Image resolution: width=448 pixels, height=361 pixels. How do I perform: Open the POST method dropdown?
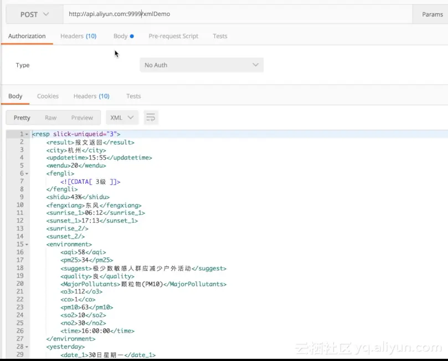(34, 14)
